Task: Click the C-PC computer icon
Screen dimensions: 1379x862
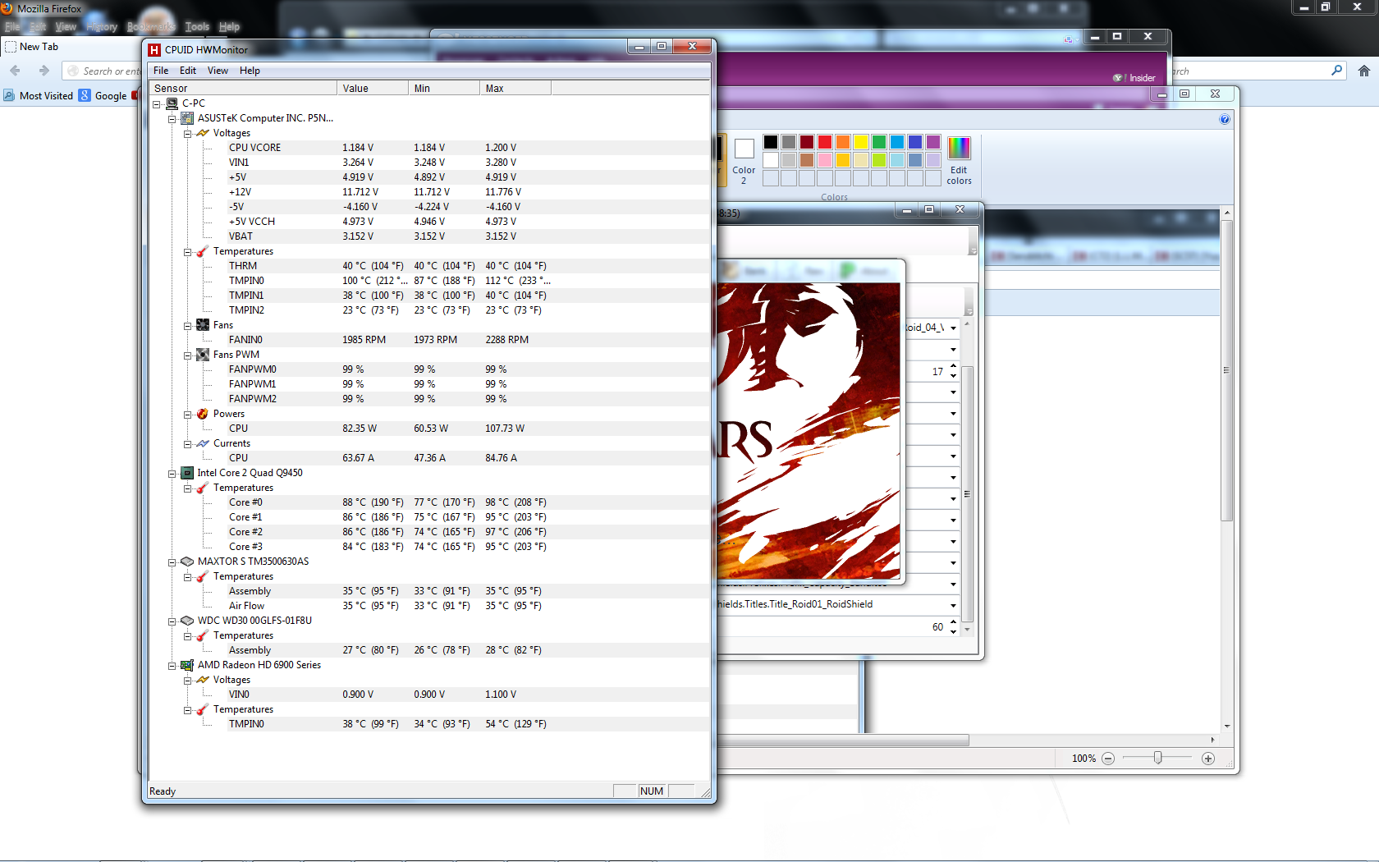Action: [x=172, y=103]
